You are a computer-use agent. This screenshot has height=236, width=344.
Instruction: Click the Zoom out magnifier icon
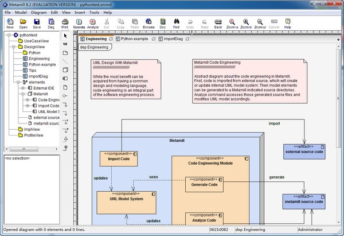coord(260,24)
